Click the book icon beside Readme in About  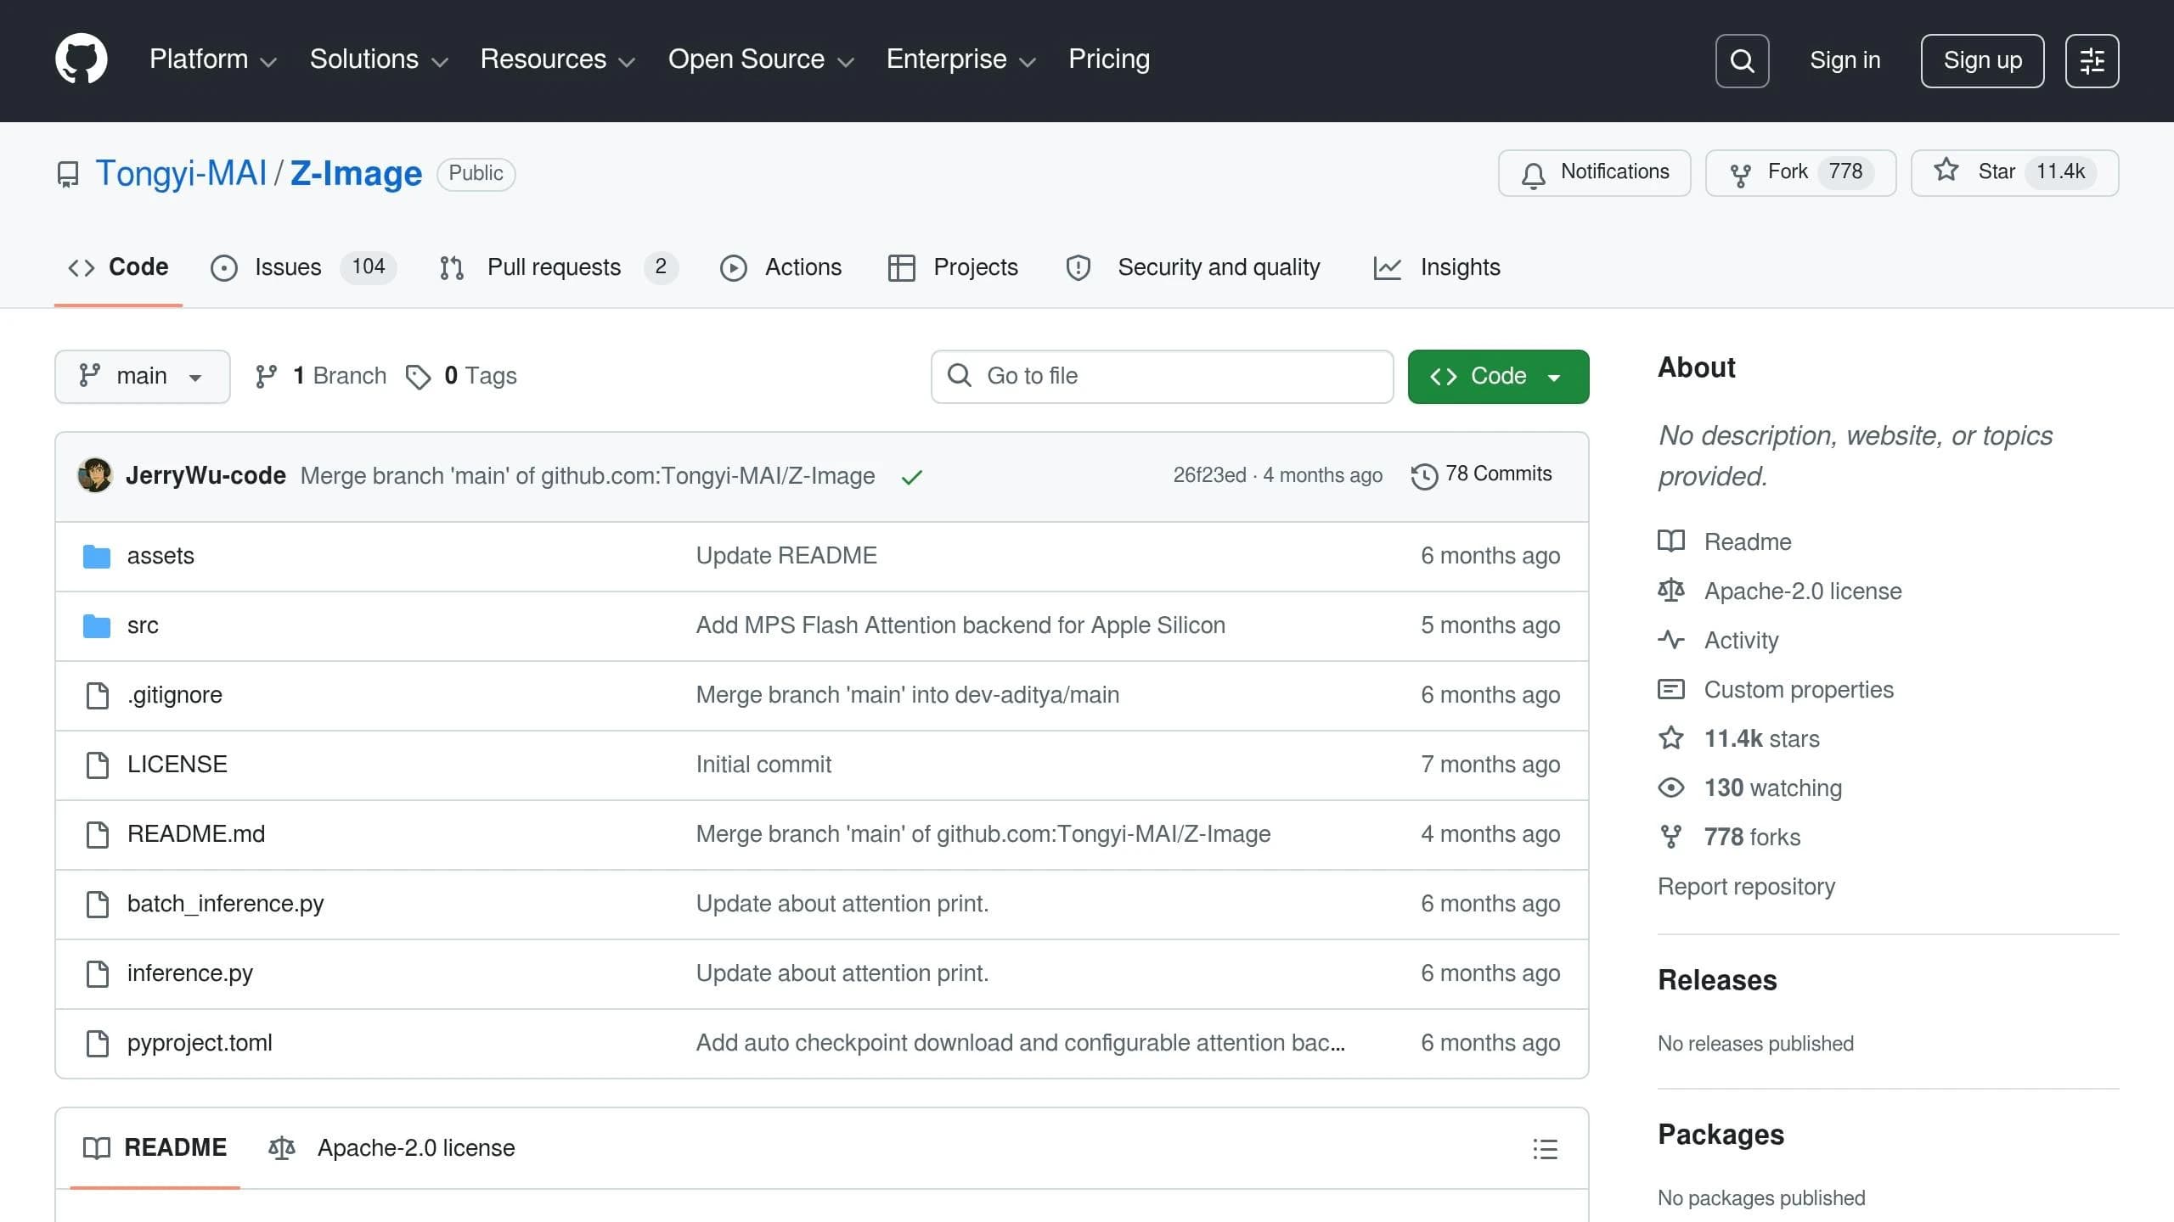[1671, 541]
